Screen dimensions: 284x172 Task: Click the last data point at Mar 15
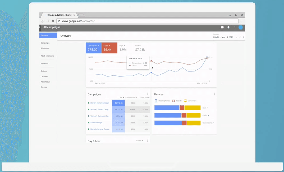(207, 57)
